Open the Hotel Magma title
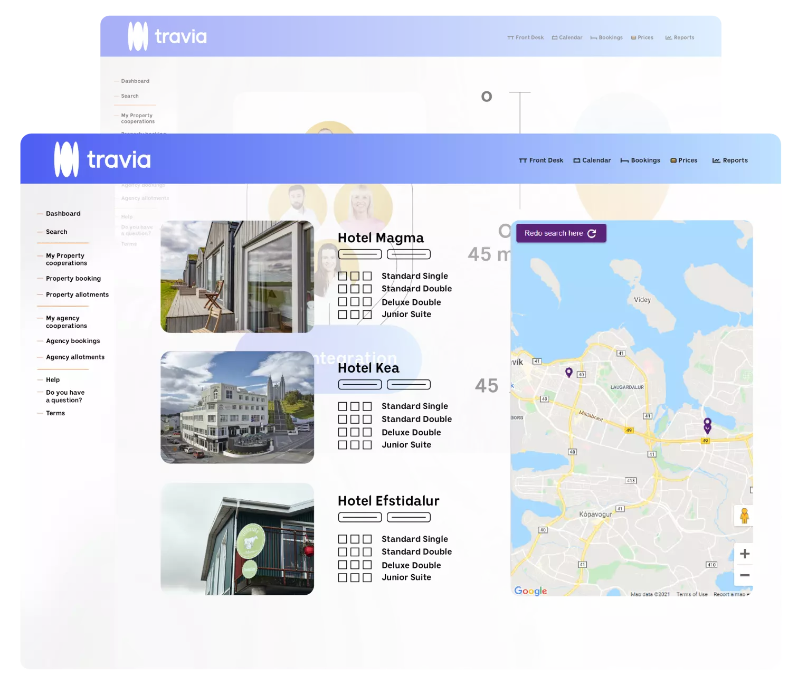The height and width of the screenshot is (685, 798). point(381,238)
